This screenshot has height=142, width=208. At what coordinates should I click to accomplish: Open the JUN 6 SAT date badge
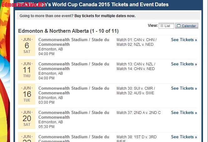27,46
